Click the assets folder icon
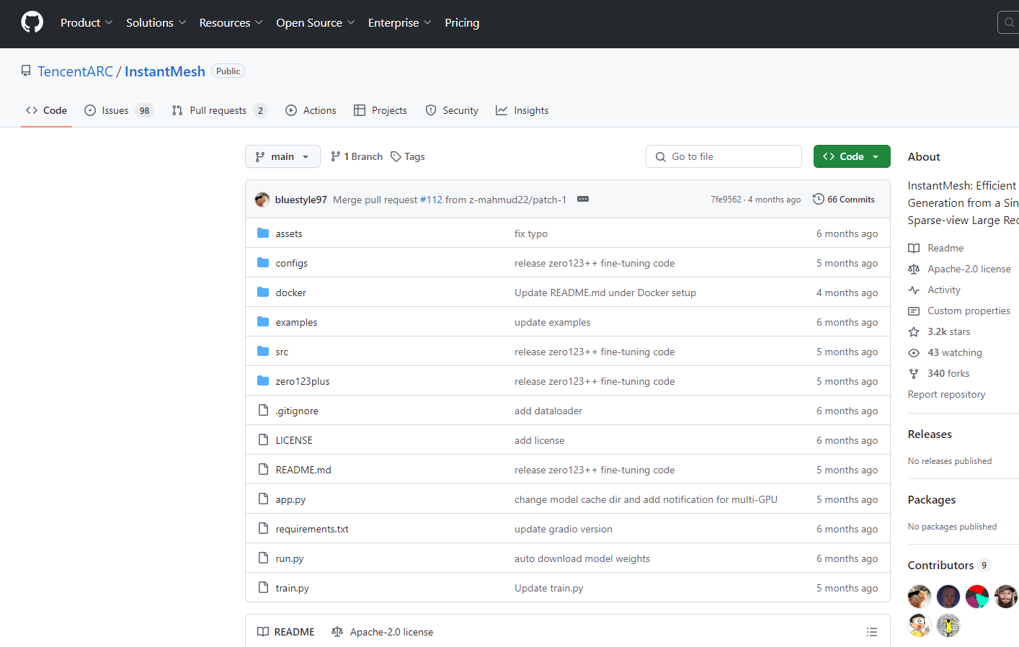 tap(263, 233)
